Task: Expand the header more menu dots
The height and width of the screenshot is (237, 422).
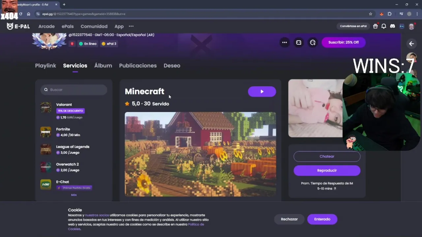Action: (x=131, y=26)
